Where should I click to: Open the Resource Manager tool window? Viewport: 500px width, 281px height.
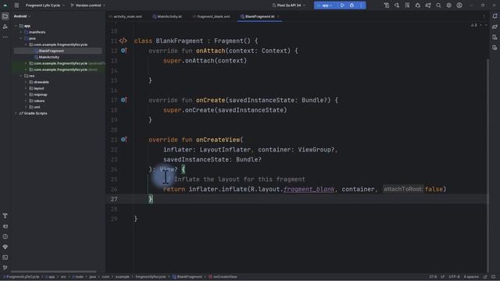5,27
